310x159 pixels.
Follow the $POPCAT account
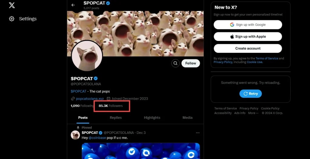tap(191, 63)
